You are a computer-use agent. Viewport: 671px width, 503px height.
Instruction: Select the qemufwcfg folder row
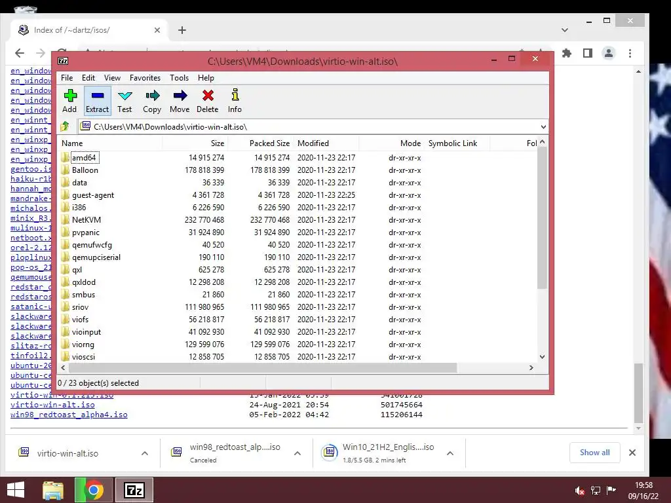click(298, 245)
